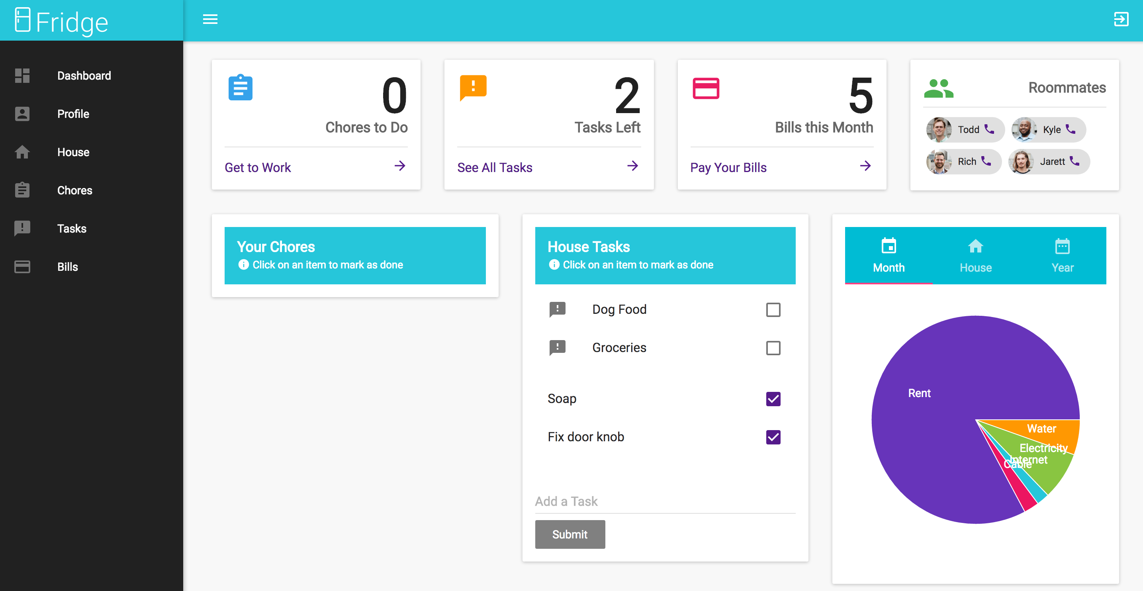Click arrow next to Pay Your Bills
The image size is (1143, 591).
[x=865, y=166]
